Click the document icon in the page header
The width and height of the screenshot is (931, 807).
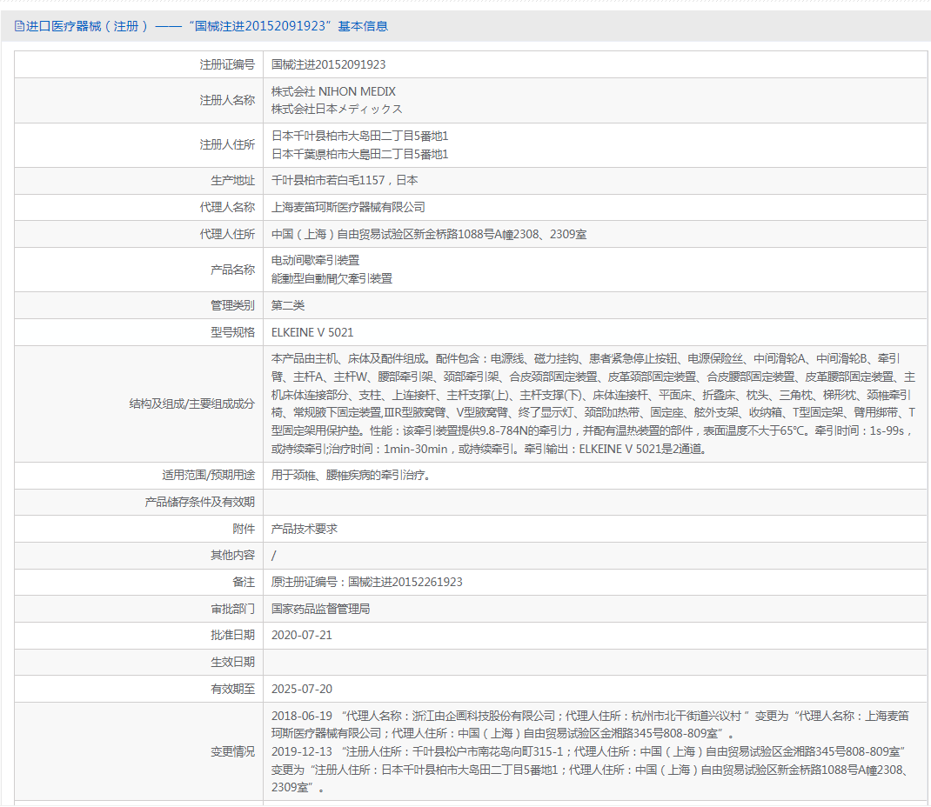[x=19, y=26]
